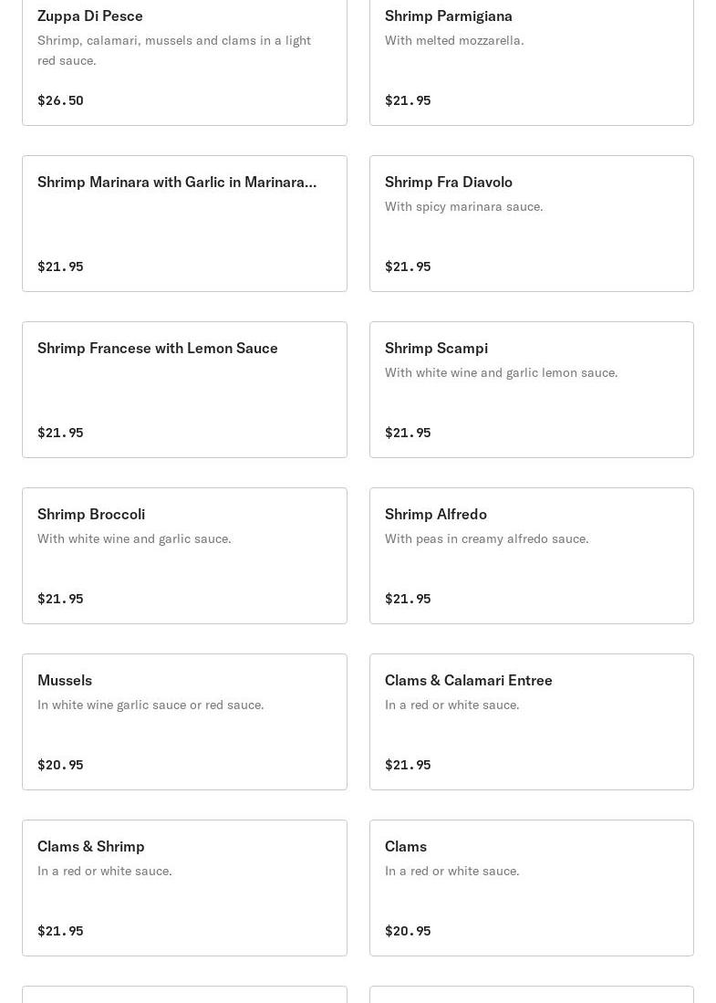Select Shrimp Parmigiana with melted mozzarella
Image resolution: width=716 pixels, height=1003 pixels.
[531, 57]
